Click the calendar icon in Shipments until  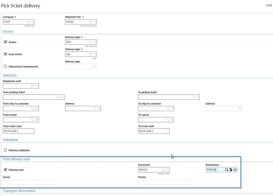32,86
